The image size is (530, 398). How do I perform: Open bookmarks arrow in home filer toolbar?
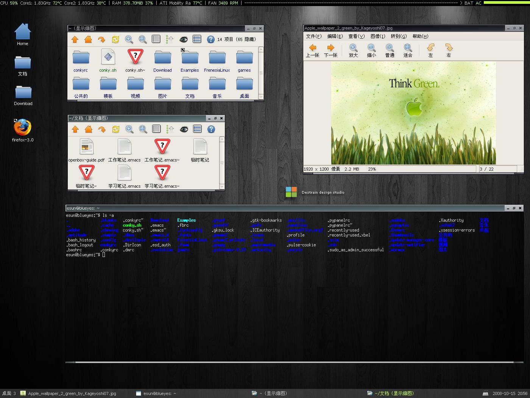click(101, 39)
